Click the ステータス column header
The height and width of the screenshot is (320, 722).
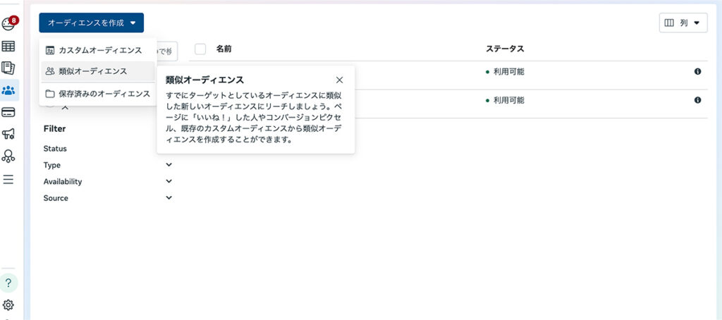coord(505,49)
